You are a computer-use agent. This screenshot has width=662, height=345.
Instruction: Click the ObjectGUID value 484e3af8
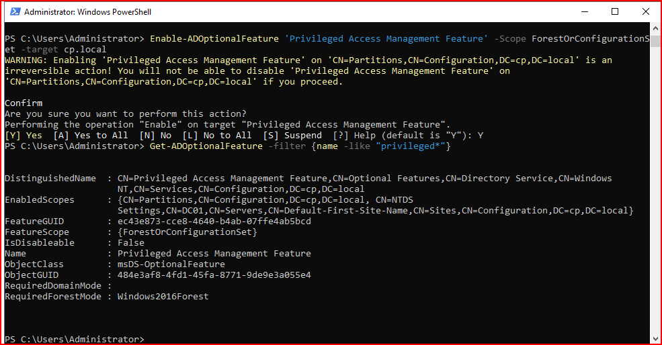pos(214,275)
